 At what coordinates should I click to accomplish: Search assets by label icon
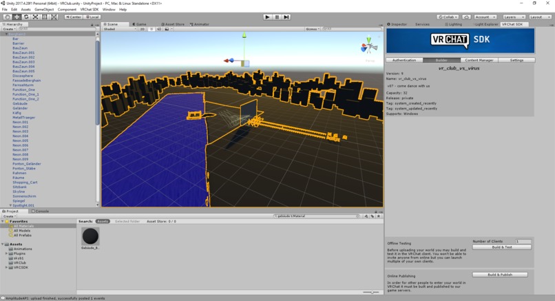pos(373,216)
